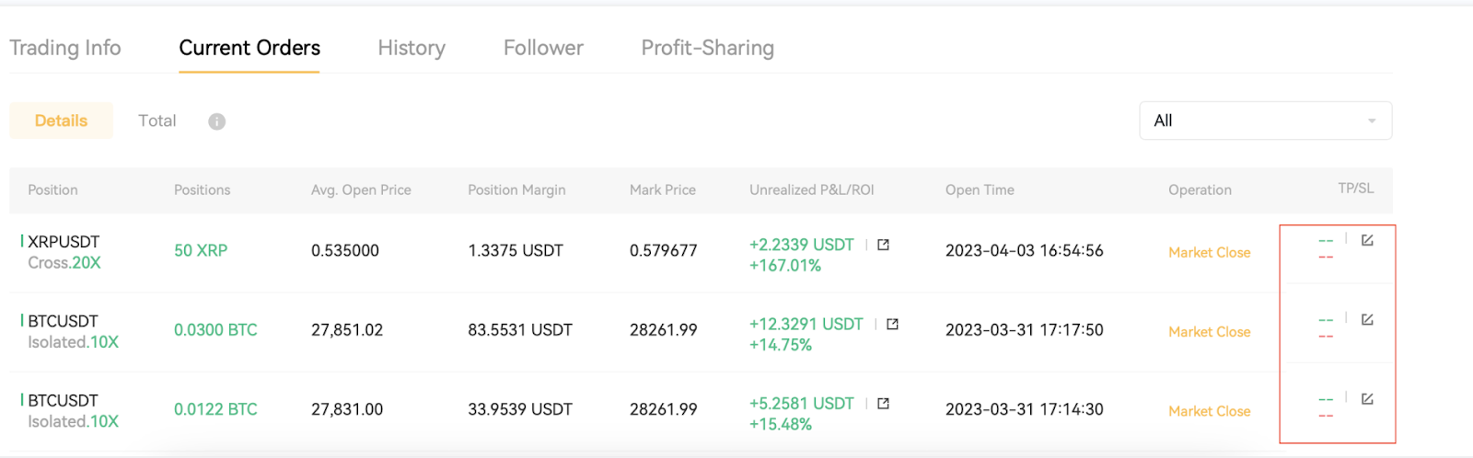Select the Profit-Sharing tab
The image size is (1473, 458).
tap(707, 48)
